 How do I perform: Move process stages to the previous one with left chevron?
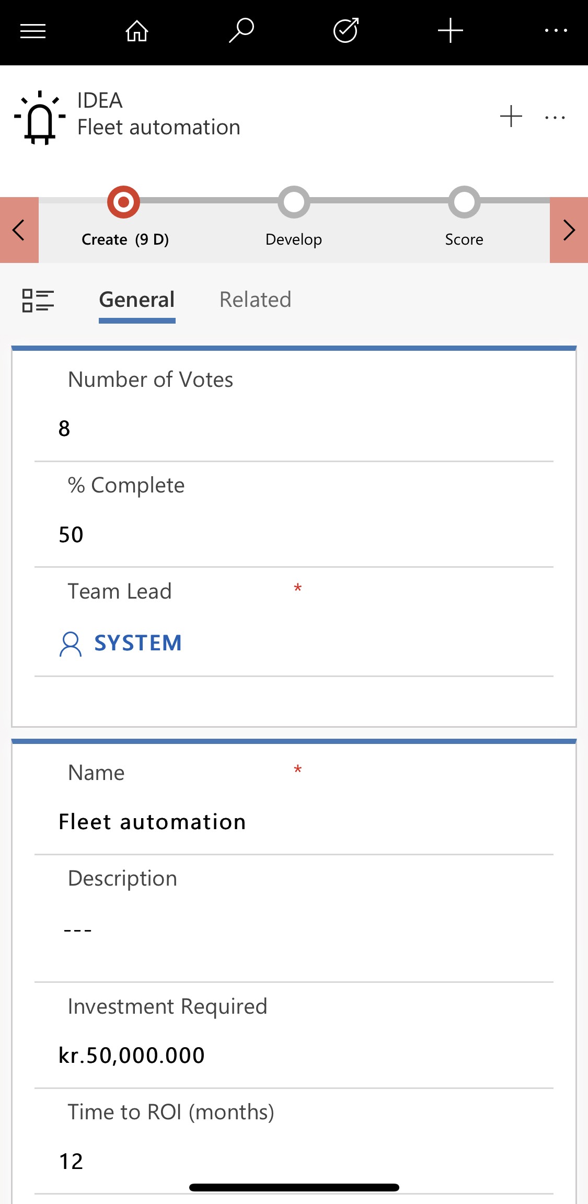click(19, 230)
